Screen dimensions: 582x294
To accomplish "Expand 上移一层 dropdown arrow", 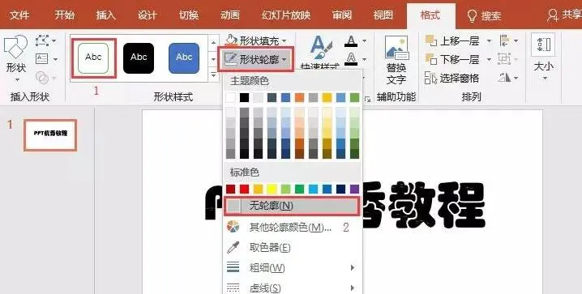I will pyautogui.click(x=489, y=40).
